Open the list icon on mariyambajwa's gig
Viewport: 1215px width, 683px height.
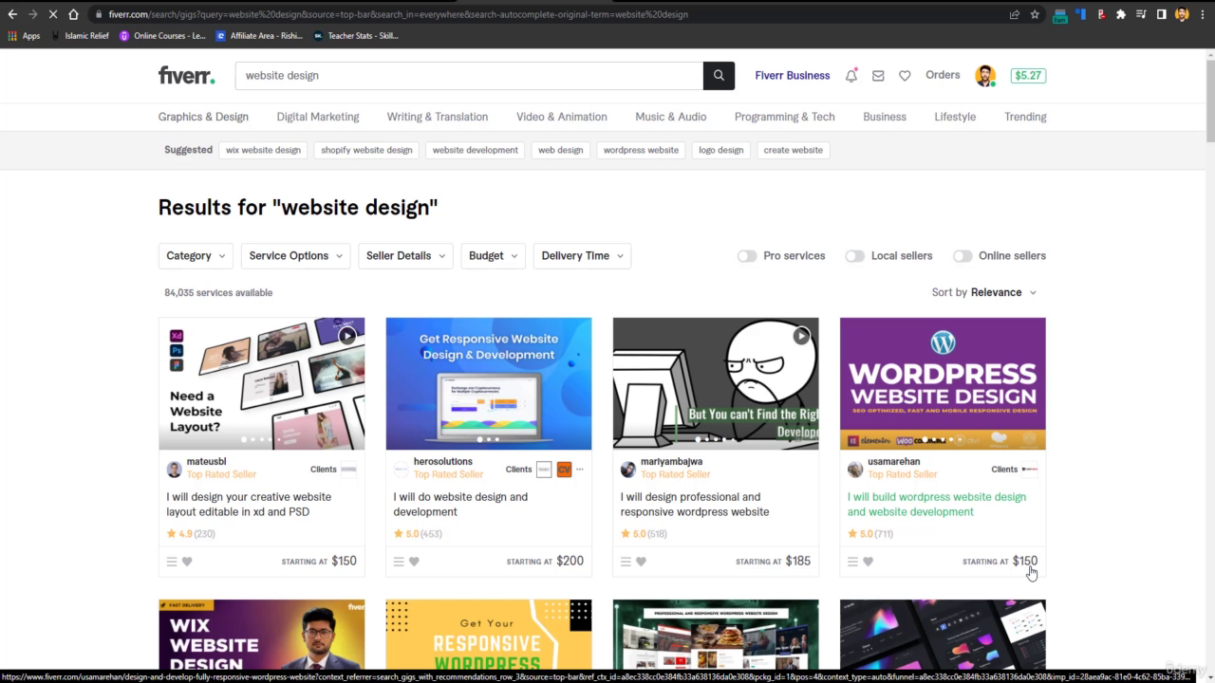point(626,562)
